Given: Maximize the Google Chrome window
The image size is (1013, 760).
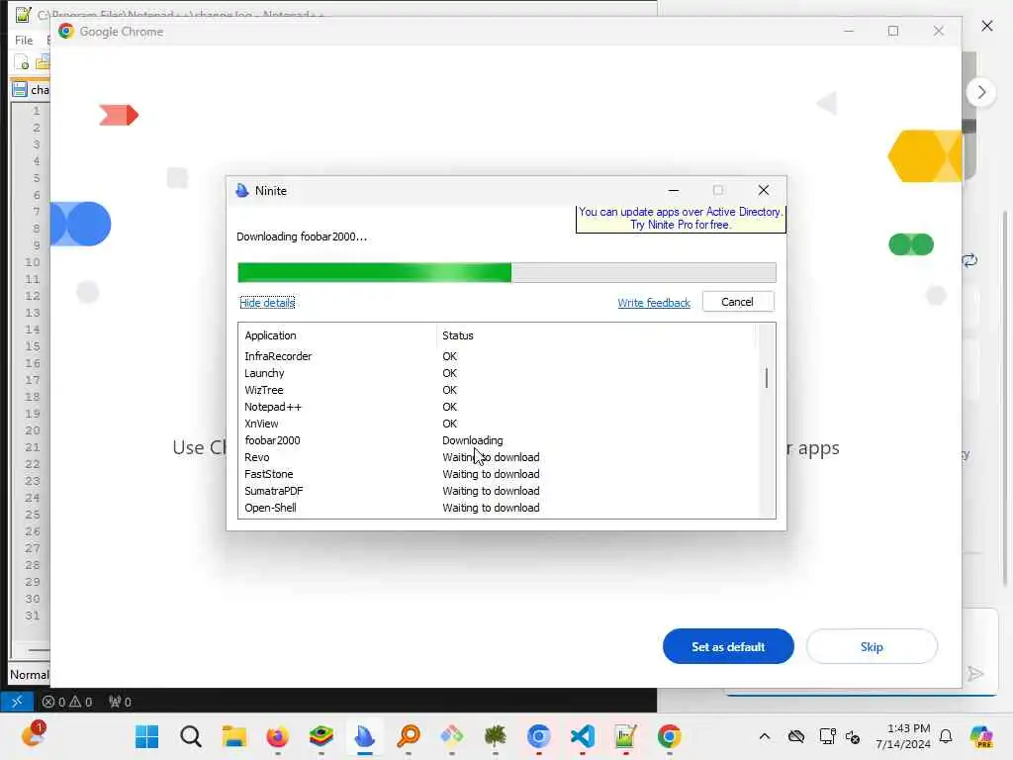Looking at the screenshot, I should (x=893, y=31).
